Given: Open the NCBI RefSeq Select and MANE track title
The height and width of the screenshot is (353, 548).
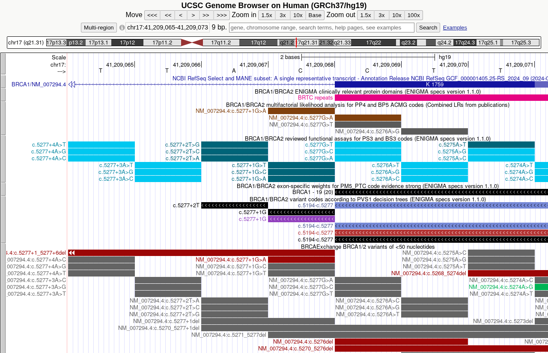Looking at the screenshot, I should point(360,79).
